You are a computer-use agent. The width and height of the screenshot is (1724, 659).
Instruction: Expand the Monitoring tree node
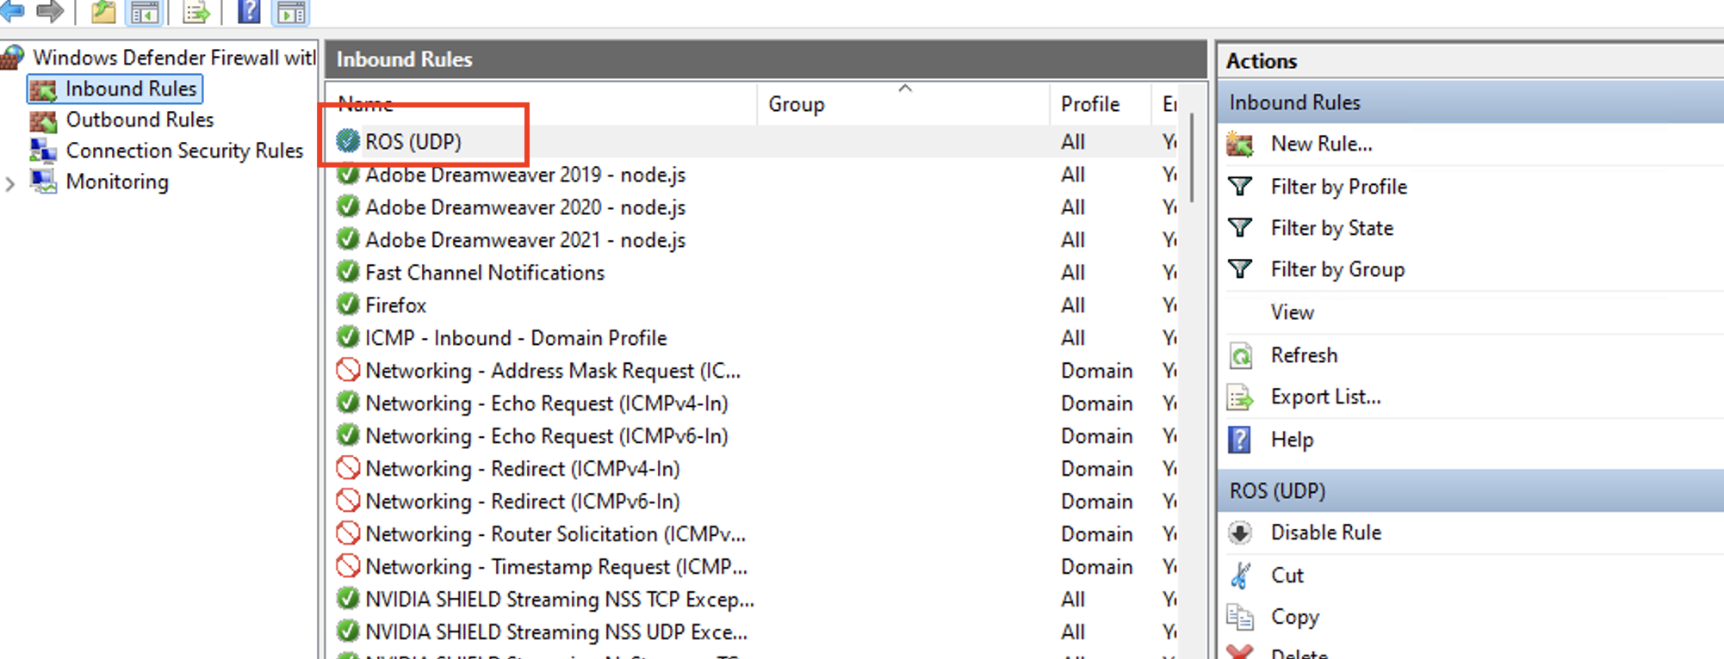10,183
